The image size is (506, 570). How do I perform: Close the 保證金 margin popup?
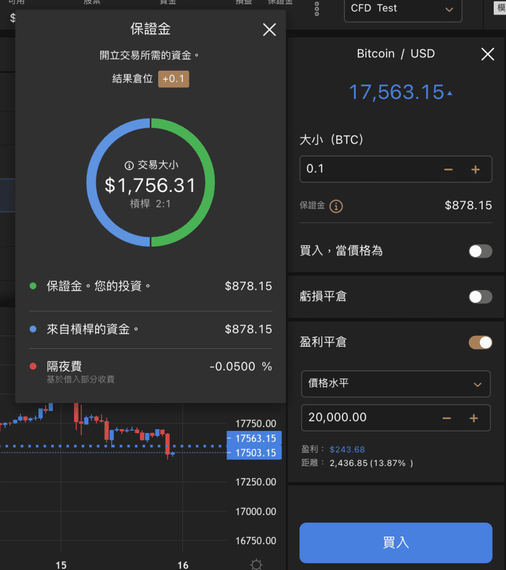tap(269, 30)
